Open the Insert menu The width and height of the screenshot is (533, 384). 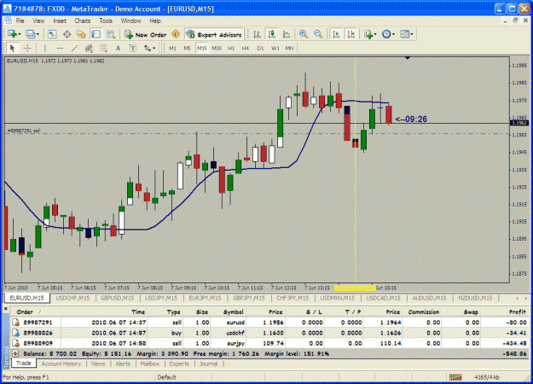click(60, 20)
